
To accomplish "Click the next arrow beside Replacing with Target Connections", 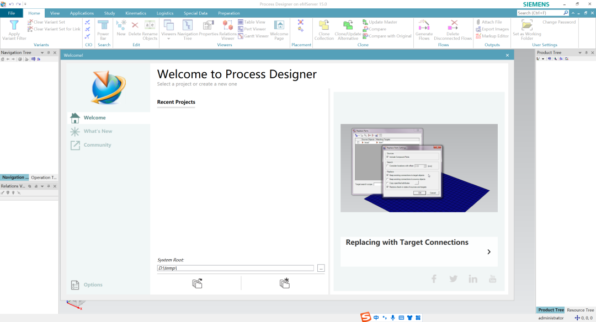I will click(489, 252).
